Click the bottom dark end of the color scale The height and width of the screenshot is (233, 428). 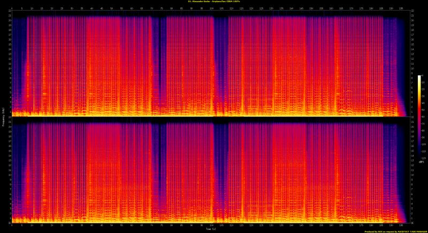[x=419, y=158]
